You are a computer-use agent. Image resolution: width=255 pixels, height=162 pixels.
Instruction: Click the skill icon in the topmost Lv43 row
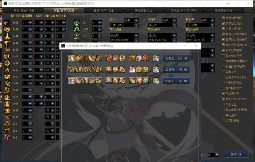(7, 23)
